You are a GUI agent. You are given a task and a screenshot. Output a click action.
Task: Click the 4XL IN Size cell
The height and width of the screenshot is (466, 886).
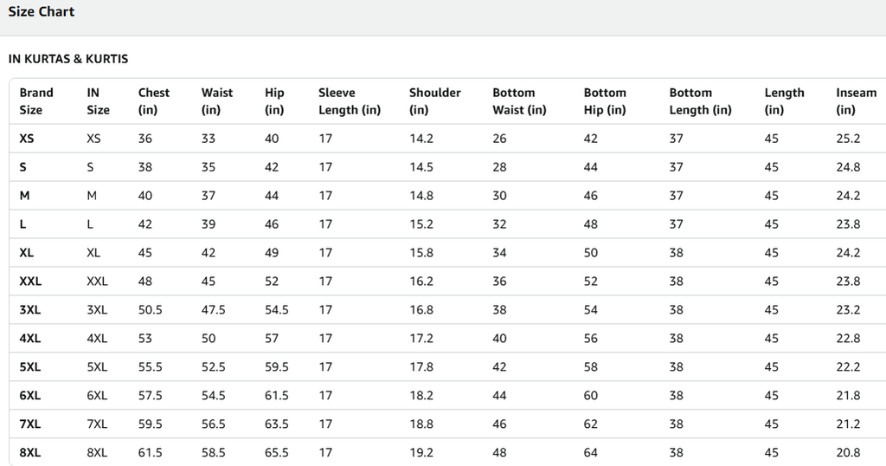pyautogui.click(x=97, y=338)
